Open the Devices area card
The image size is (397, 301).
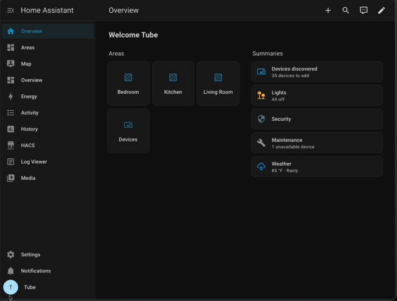point(128,131)
